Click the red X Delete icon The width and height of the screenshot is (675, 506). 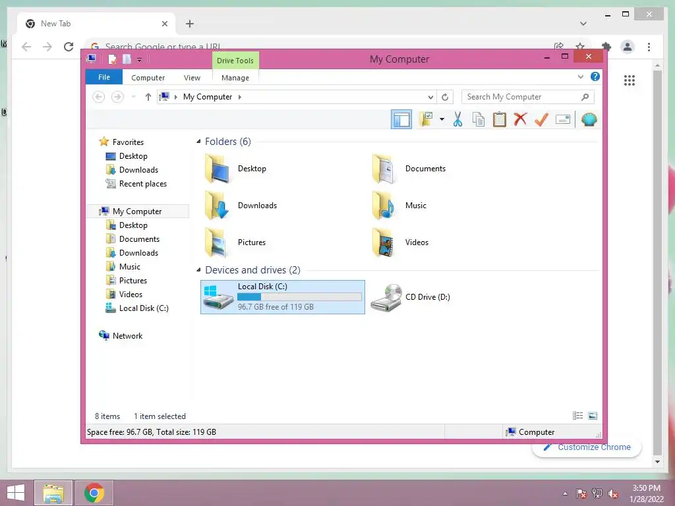(x=520, y=119)
